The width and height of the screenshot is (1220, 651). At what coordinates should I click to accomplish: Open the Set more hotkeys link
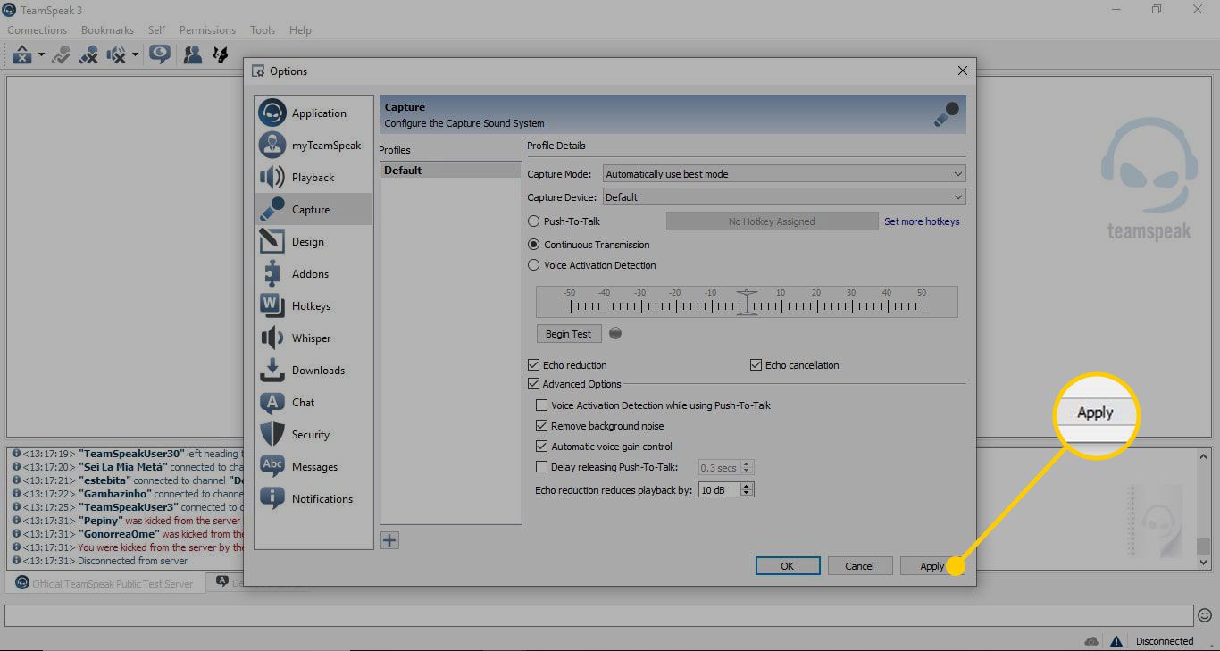tap(922, 221)
